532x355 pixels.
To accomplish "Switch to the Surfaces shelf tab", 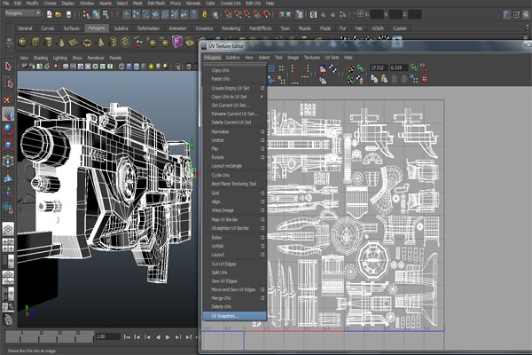I will (71, 28).
